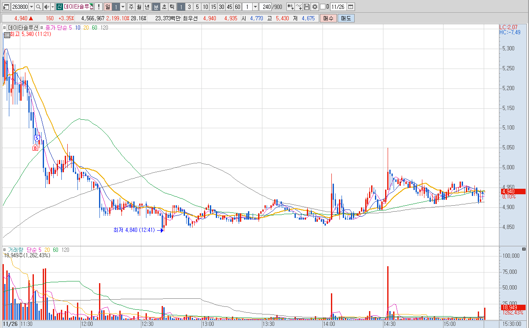Select the 분 (minute) period button
Viewport: 529px width, 328px height.
pos(156,7)
